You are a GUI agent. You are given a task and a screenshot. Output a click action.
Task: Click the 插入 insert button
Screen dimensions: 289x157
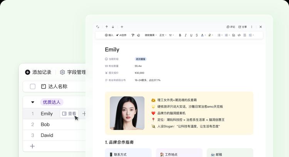(x=109, y=35)
